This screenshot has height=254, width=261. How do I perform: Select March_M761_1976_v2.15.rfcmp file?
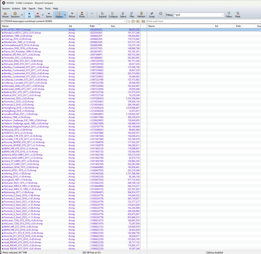pos(20,170)
